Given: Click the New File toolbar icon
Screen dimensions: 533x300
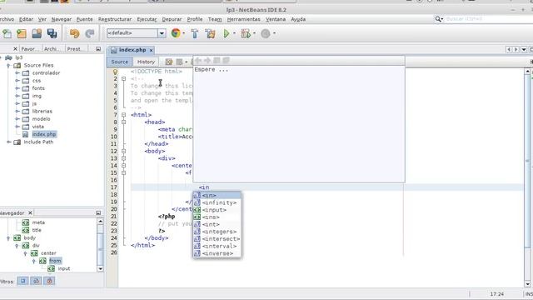Looking at the screenshot, I should [x=7, y=33].
